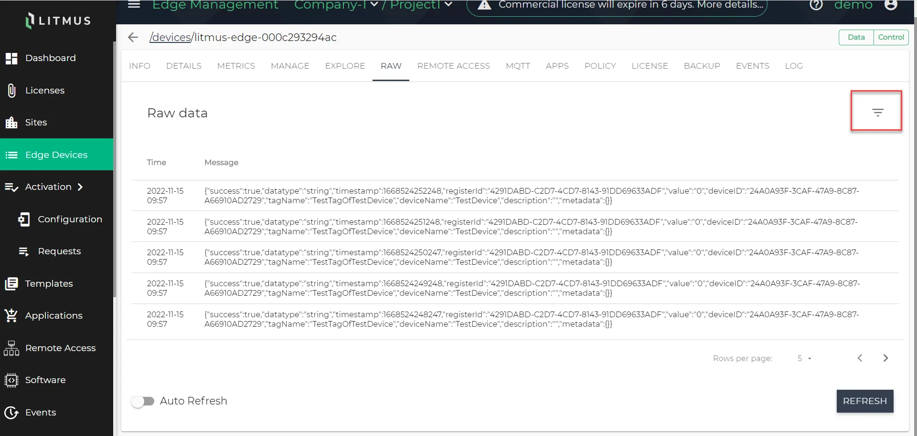Click the Remote Access network icon
The image size is (917, 436).
(x=11, y=348)
